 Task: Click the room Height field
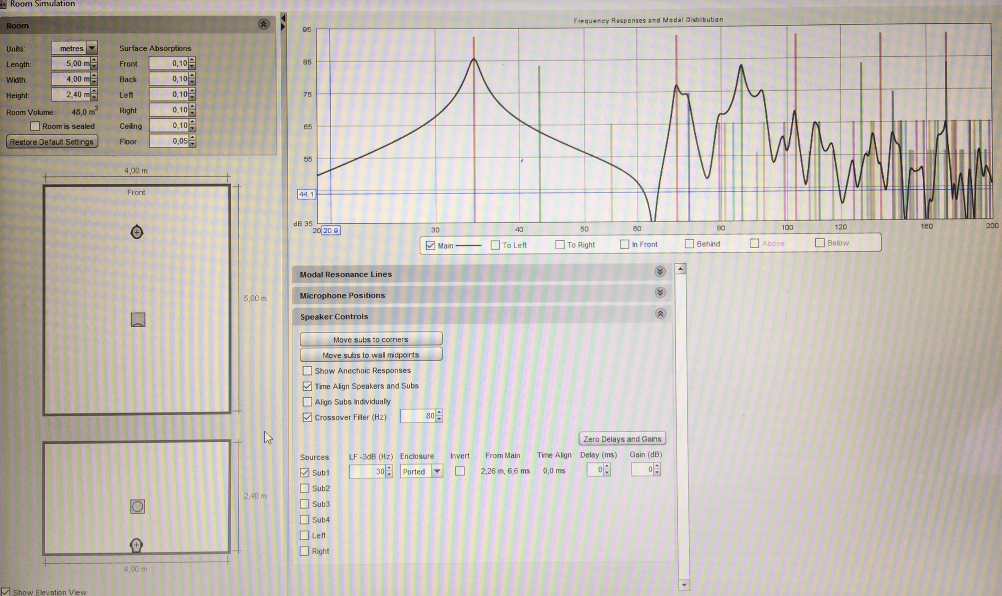(x=71, y=94)
